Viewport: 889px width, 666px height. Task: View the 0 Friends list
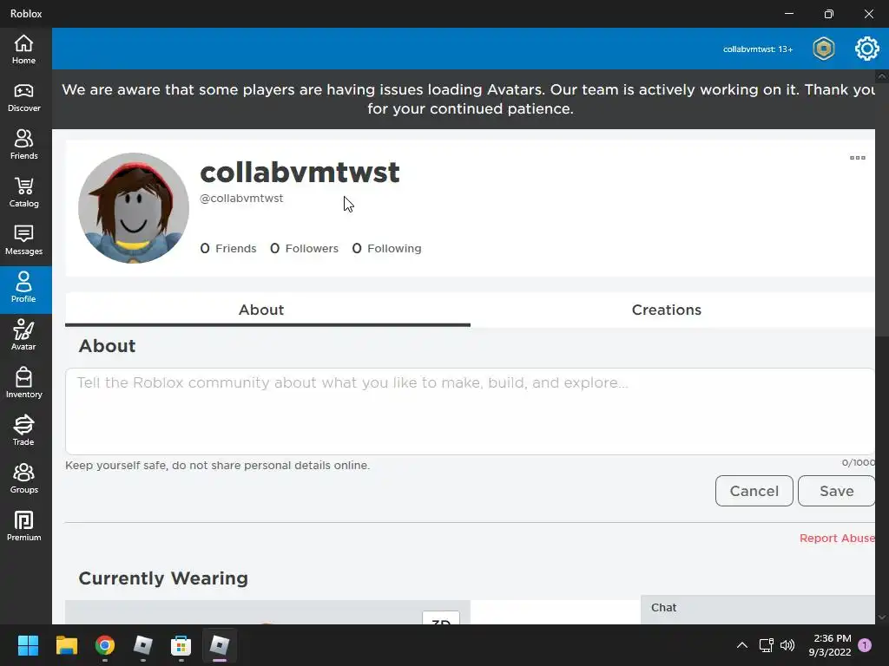click(228, 249)
